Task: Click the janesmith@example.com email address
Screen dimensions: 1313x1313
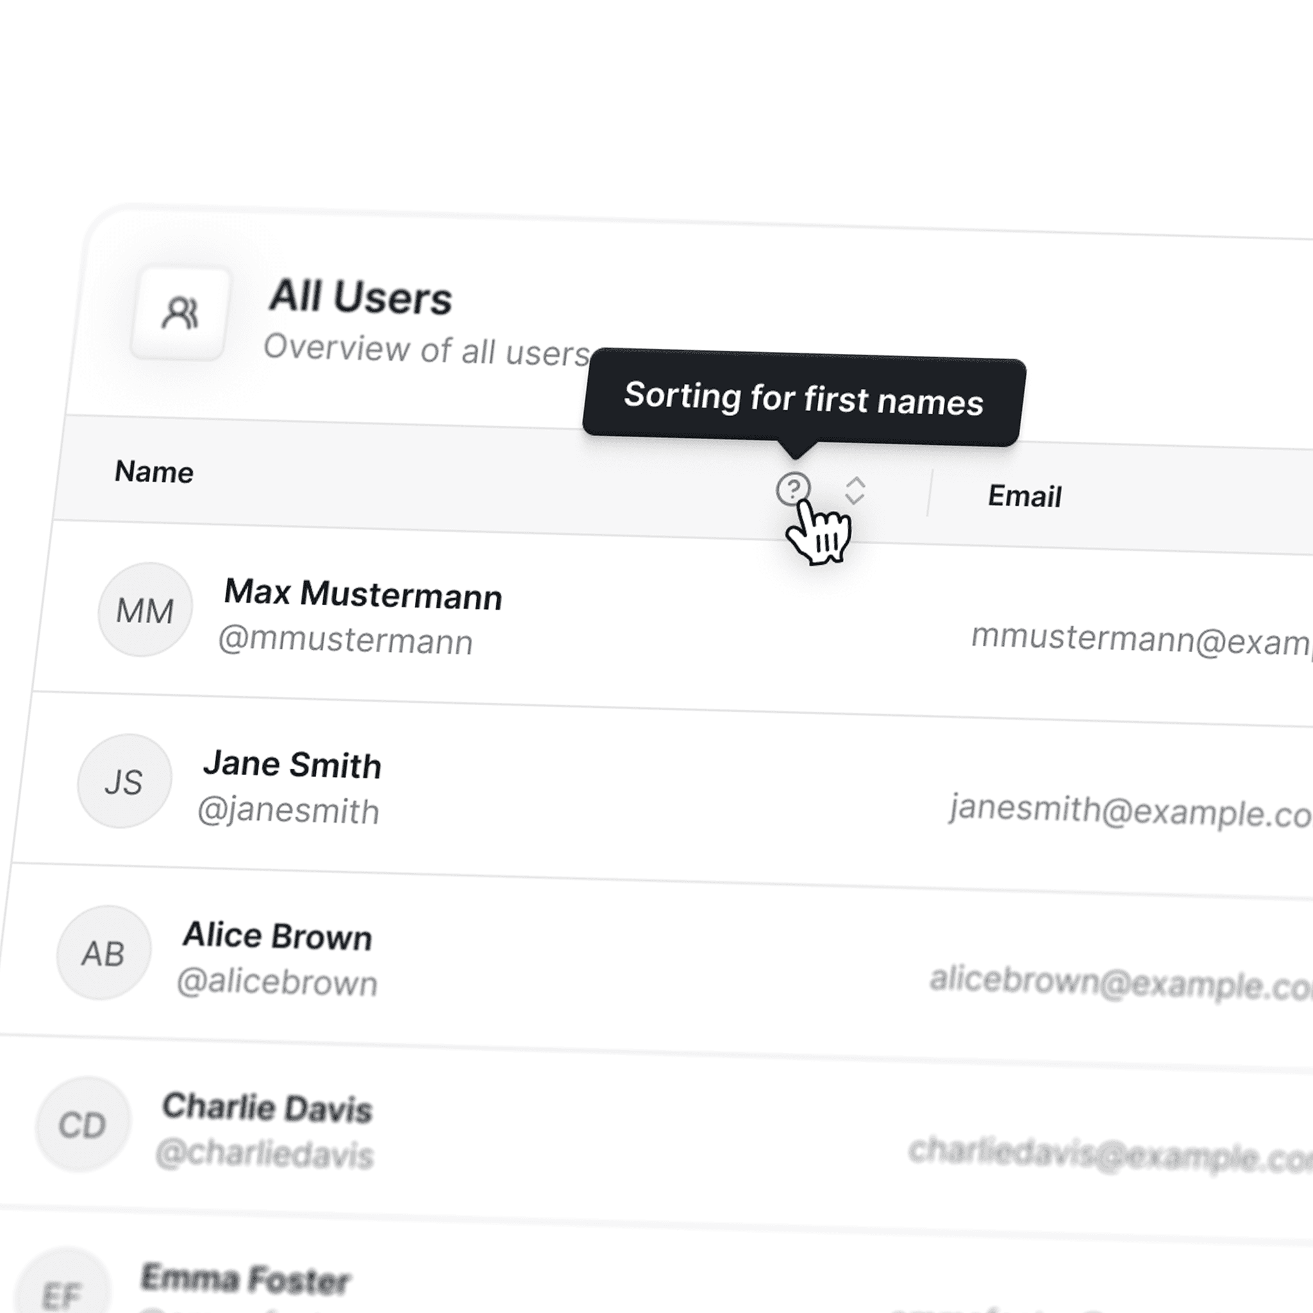Action: click(1130, 812)
